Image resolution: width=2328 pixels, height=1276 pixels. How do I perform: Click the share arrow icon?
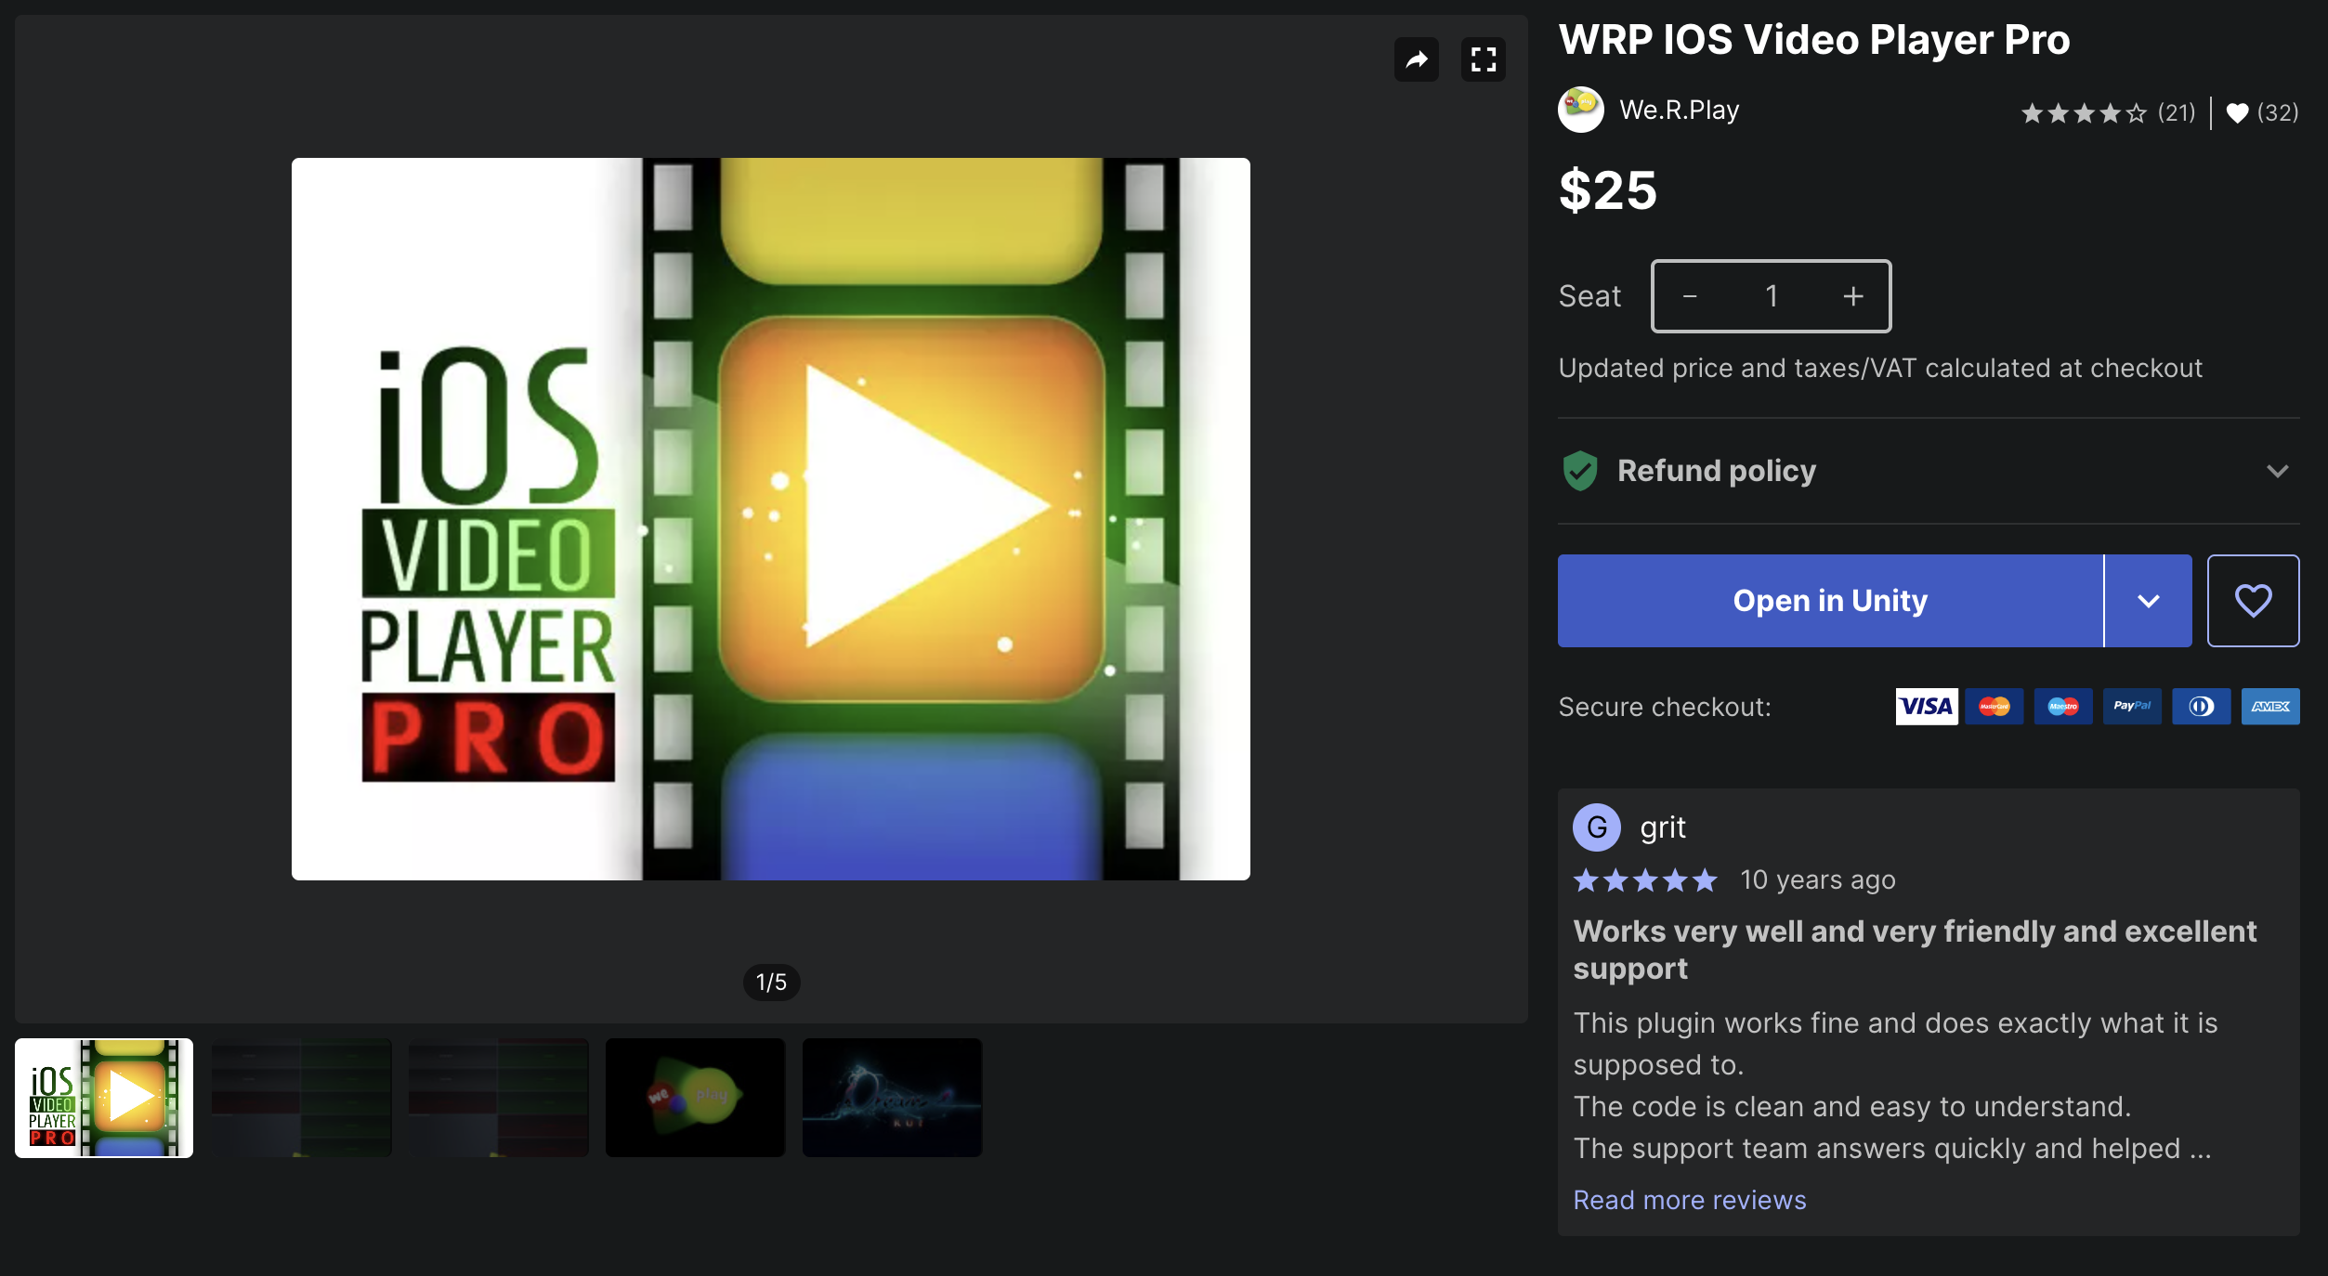click(1416, 60)
